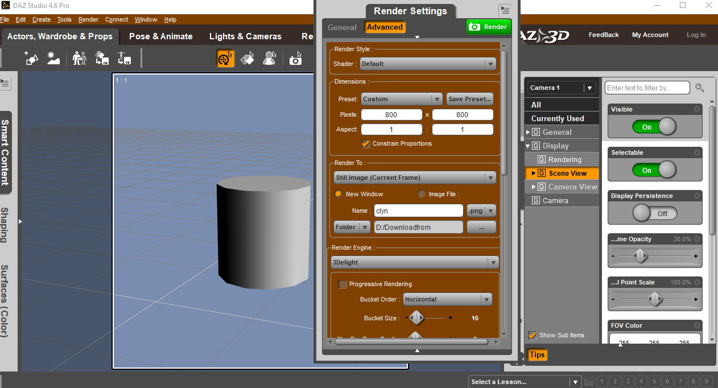Toggle the Selectable switch off
This screenshot has height=388, width=718.
[x=654, y=170]
